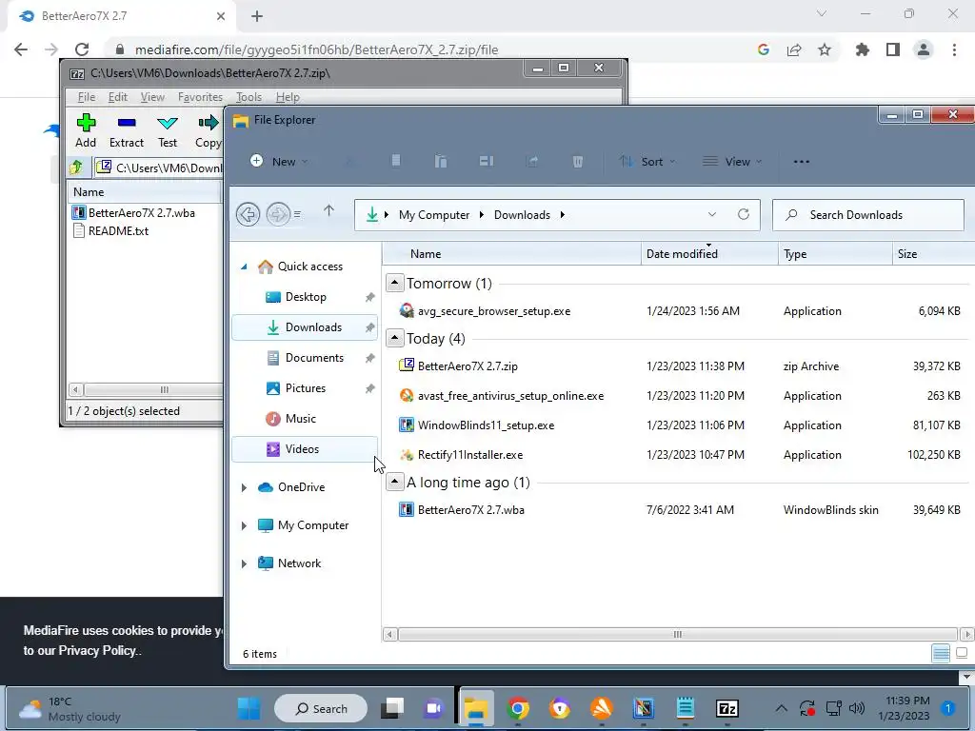This screenshot has width=975, height=731.
Task: Open File menu in 7-Zip
Action: 87,97
